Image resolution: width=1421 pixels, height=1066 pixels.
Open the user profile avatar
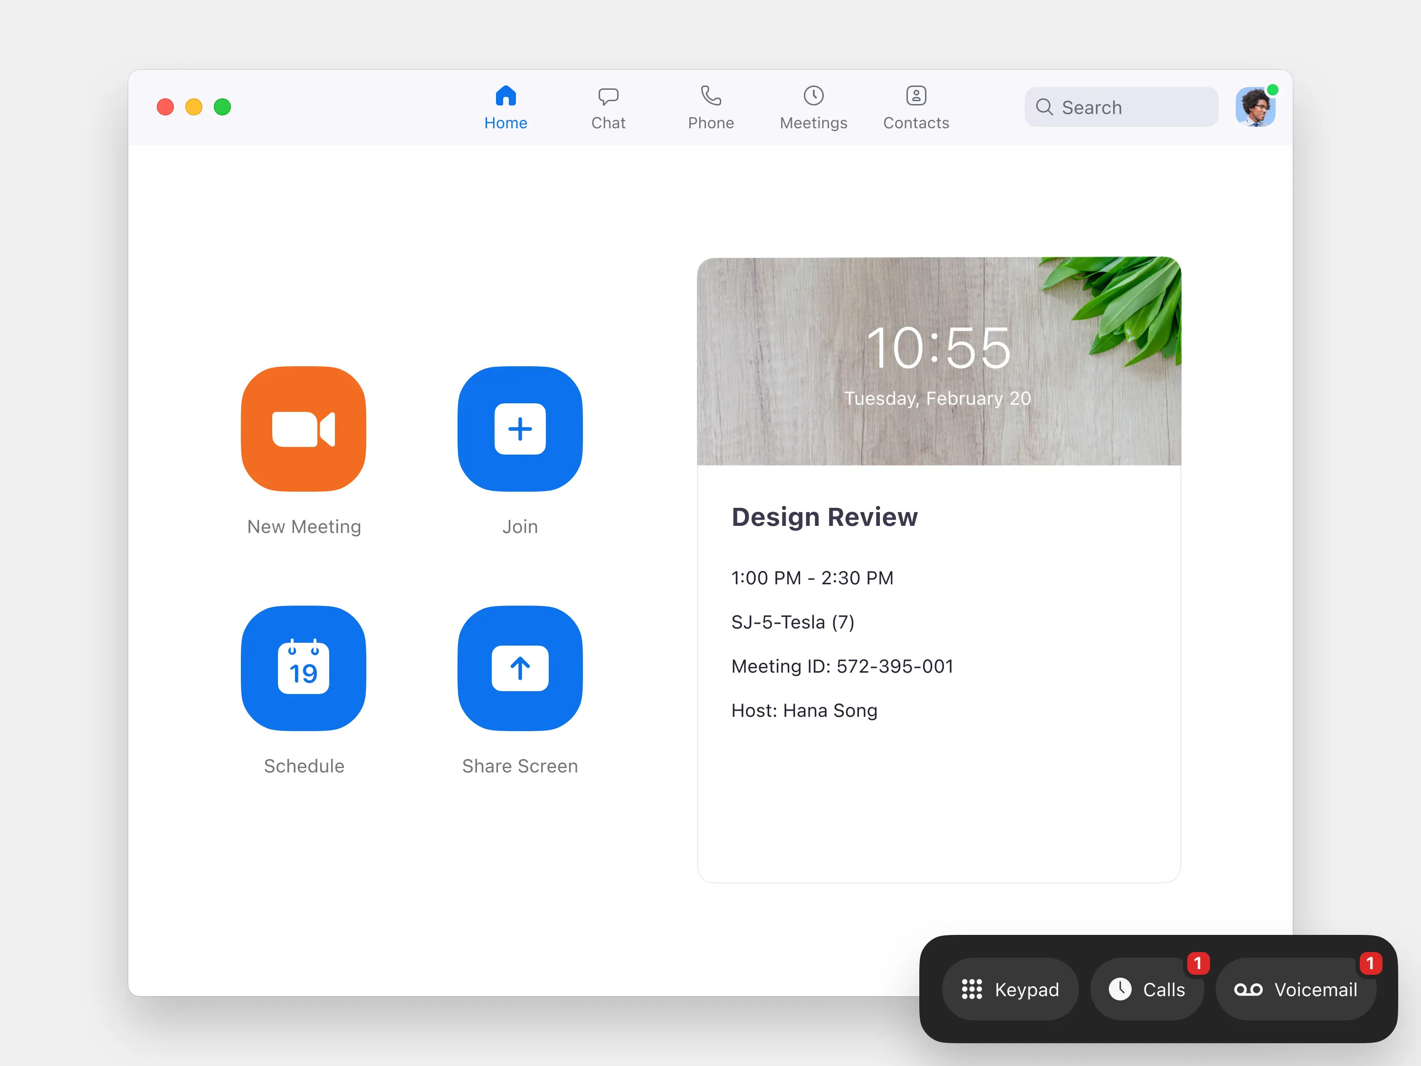pyautogui.click(x=1255, y=107)
